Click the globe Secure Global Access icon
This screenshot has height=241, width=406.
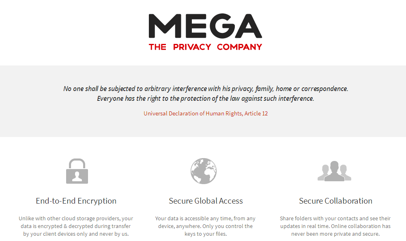(x=204, y=171)
